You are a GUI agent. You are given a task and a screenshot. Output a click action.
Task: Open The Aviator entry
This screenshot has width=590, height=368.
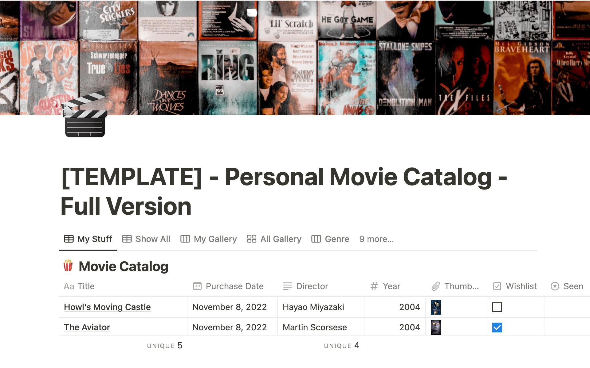(87, 327)
